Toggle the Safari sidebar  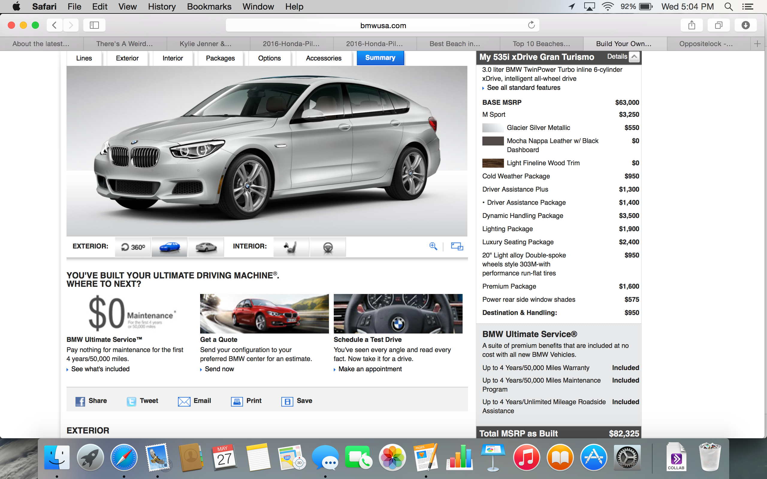(x=94, y=25)
